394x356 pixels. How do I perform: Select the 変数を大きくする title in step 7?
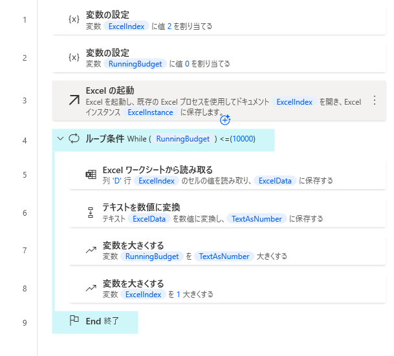133,246
